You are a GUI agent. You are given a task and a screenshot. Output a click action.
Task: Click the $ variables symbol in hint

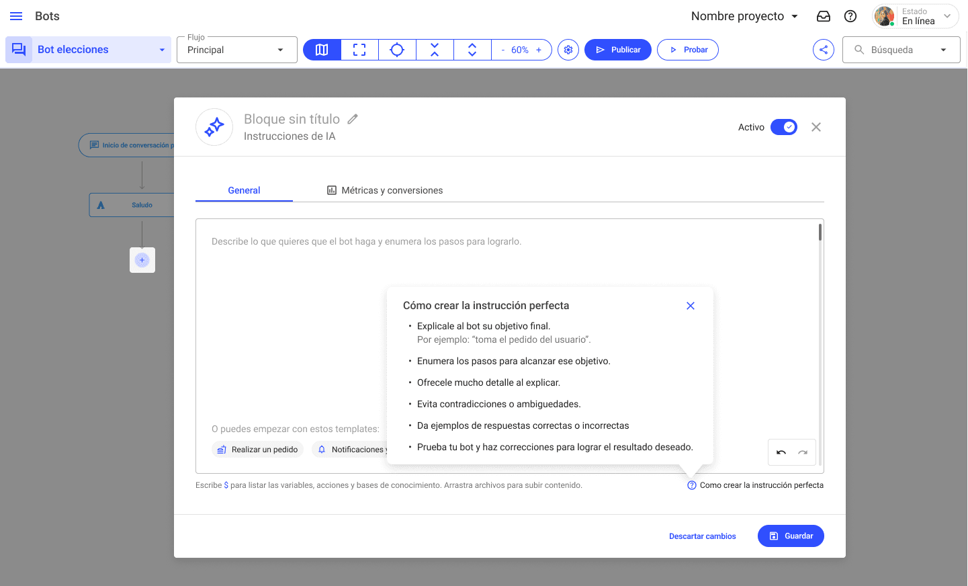pos(226,485)
